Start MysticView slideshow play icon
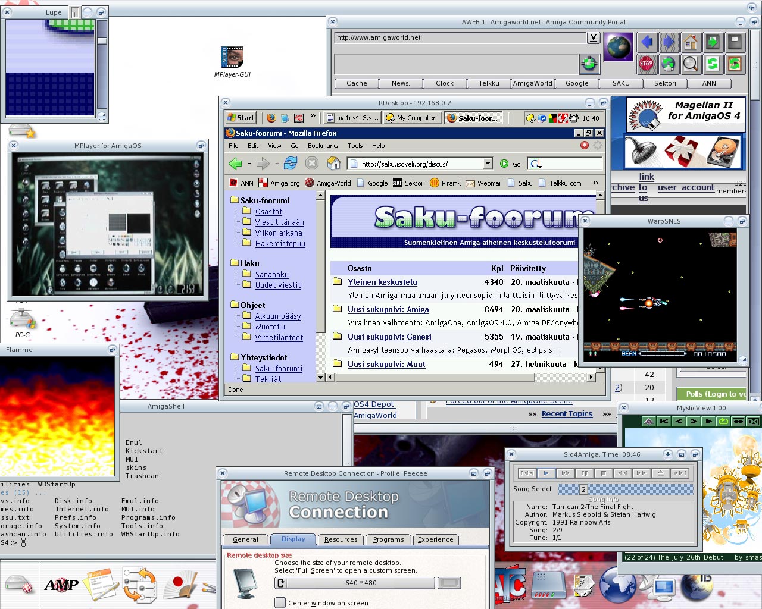 coord(708,421)
